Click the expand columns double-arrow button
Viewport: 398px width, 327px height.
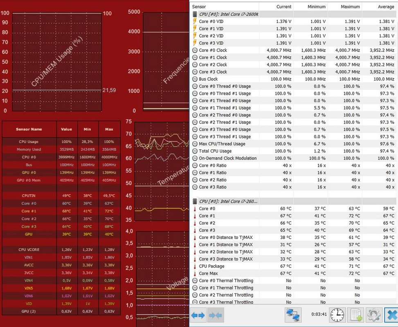click(x=198, y=315)
